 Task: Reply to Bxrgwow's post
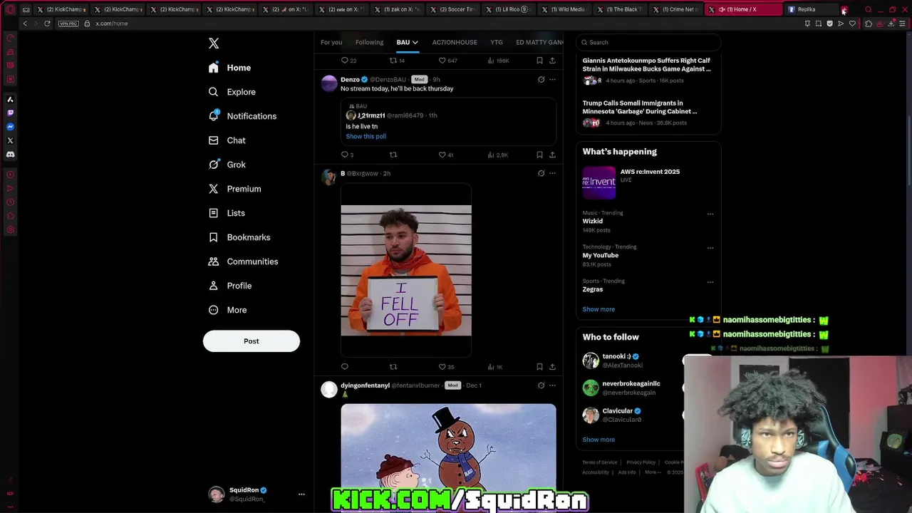click(345, 367)
